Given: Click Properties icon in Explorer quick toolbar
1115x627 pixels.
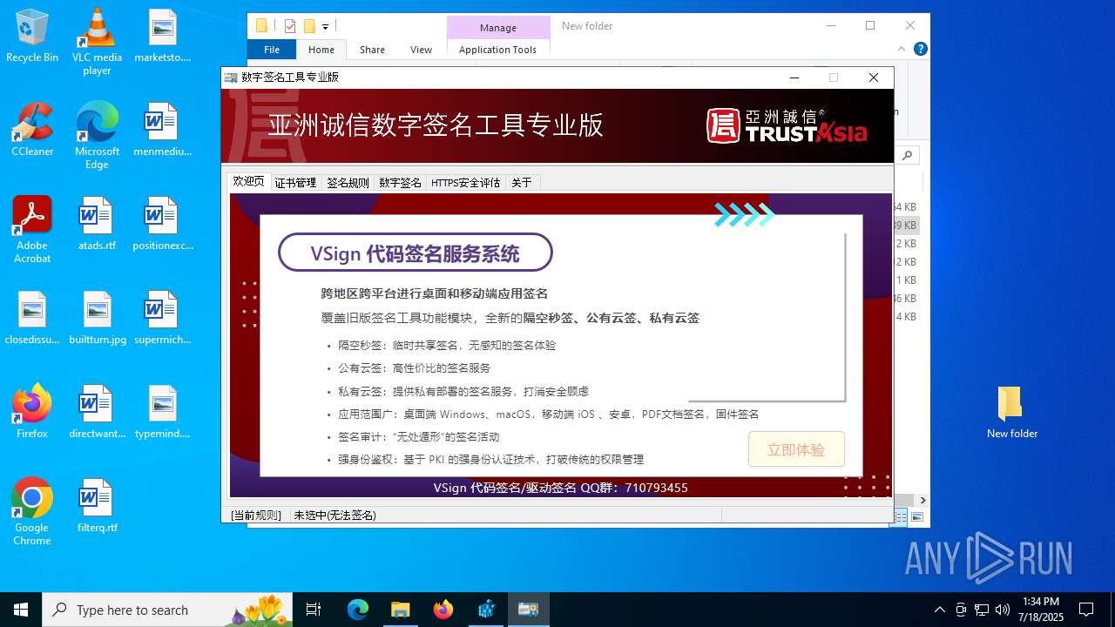Looking at the screenshot, I should pyautogui.click(x=290, y=26).
